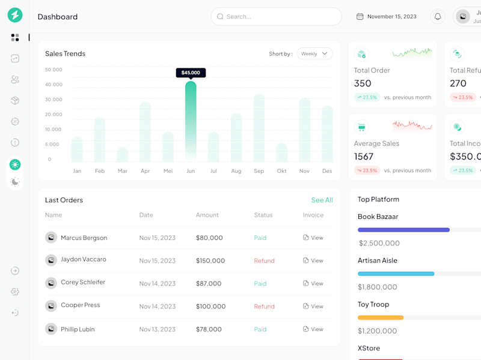Screen dimensions: 481x360
Task: Click the magnifier icon in search bar
Action: coord(220,17)
